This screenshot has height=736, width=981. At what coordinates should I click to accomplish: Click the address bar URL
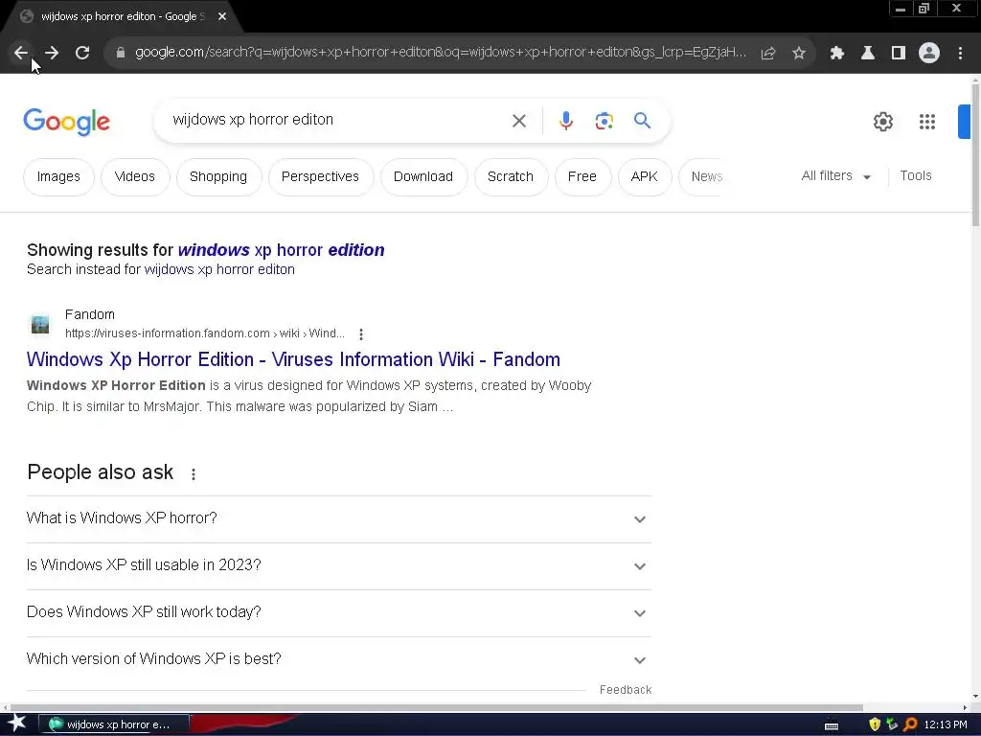(441, 53)
